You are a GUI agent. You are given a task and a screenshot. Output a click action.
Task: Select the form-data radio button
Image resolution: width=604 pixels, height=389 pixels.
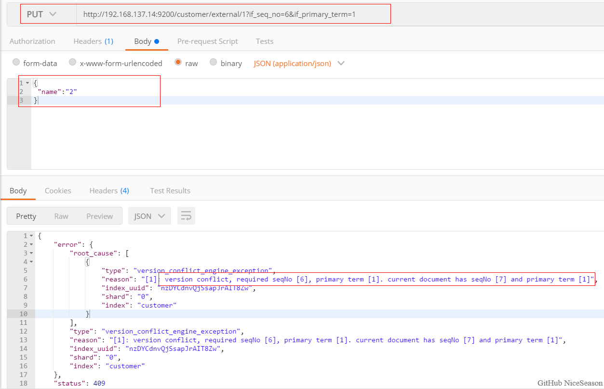(x=16, y=63)
